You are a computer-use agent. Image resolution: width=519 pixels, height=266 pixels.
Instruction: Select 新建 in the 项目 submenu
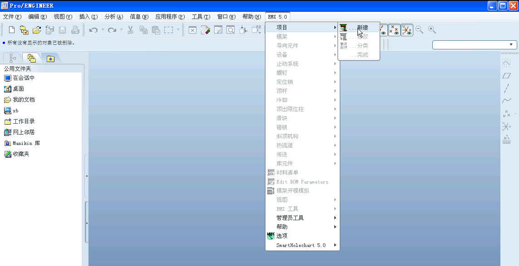pyautogui.click(x=358, y=28)
